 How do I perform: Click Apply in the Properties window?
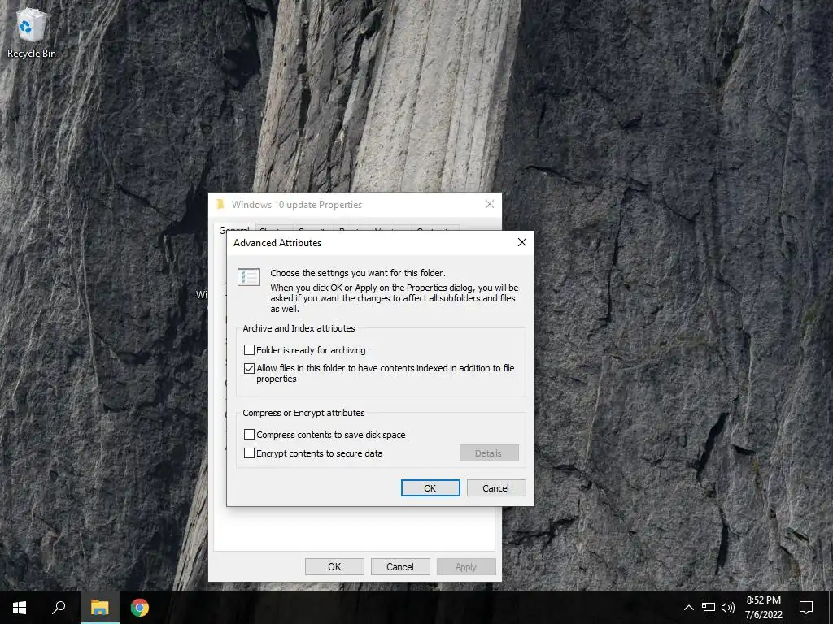click(466, 566)
